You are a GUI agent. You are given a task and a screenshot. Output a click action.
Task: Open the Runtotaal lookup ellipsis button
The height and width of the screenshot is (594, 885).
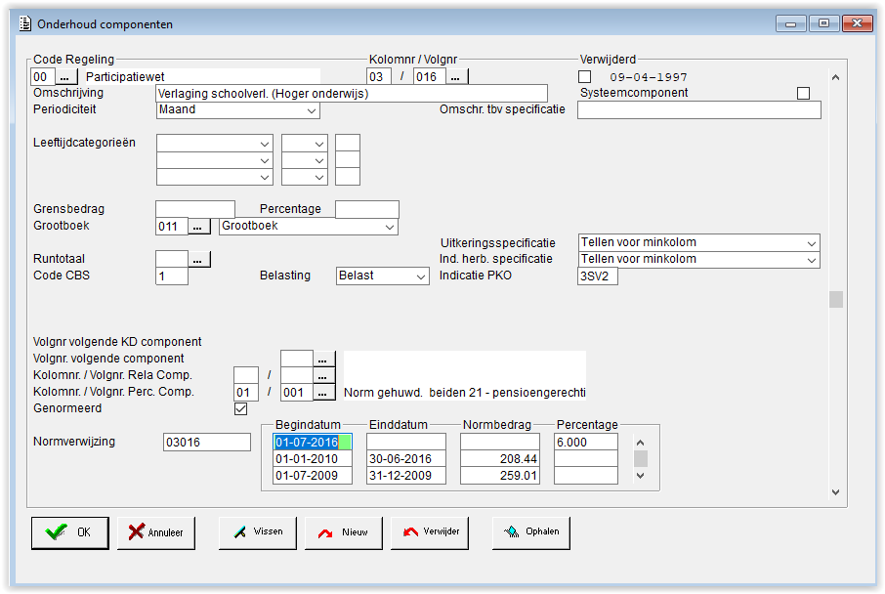click(x=198, y=259)
